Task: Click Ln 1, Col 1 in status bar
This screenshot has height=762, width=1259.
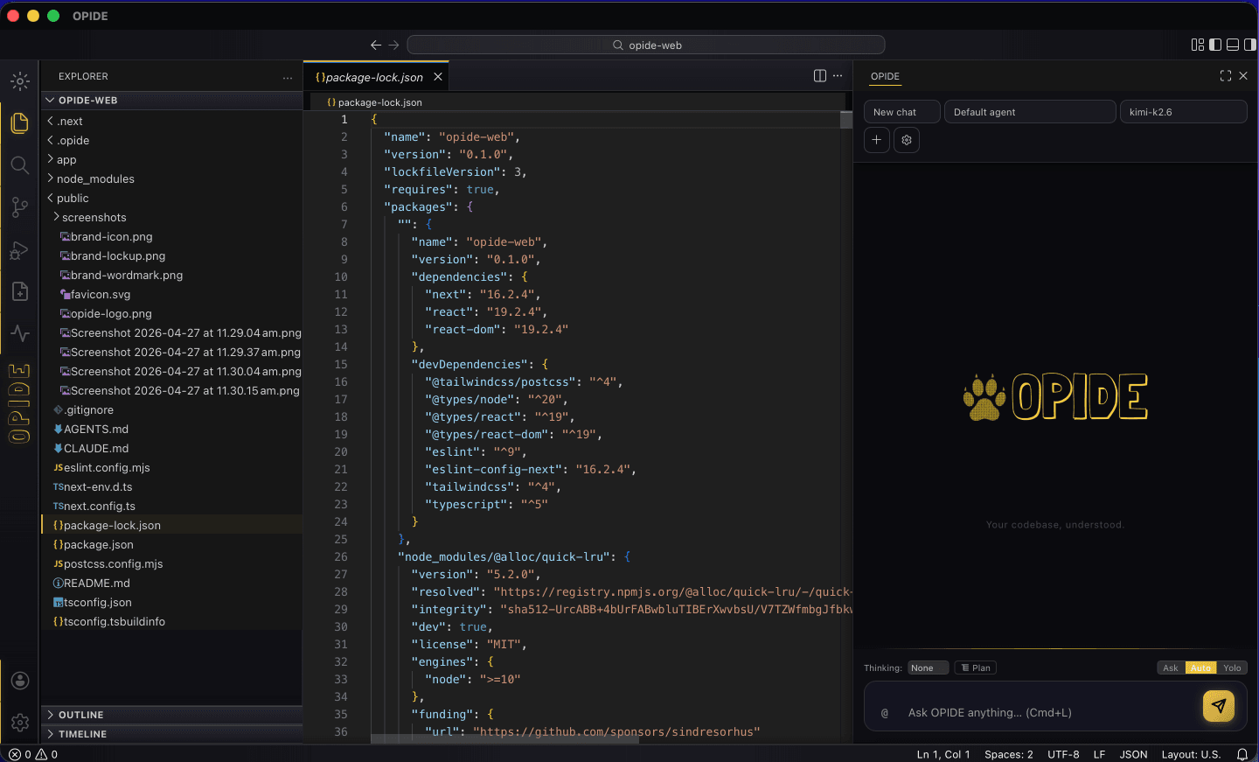Action: [x=943, y=754]
